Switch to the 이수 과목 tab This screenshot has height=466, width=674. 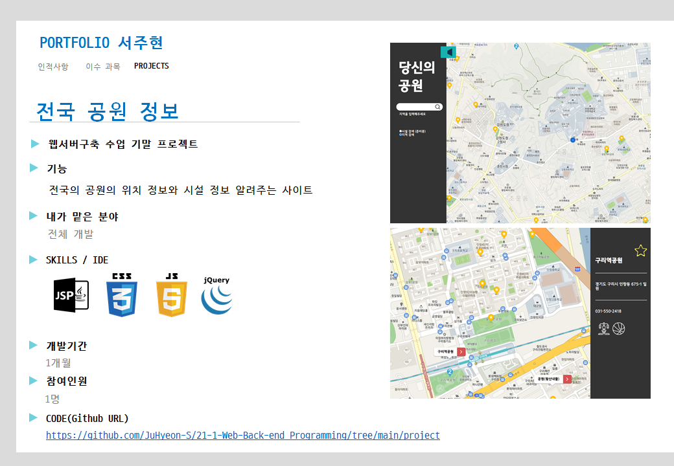click(103, 67)
